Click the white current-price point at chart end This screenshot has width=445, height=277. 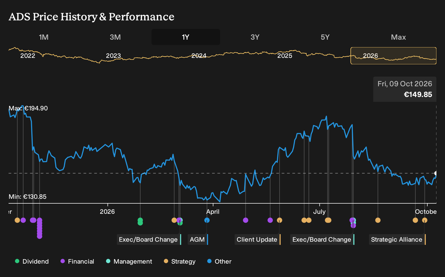coord(436,173)
